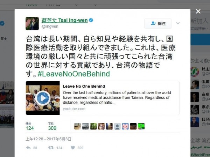Play the Leave No One Behind video
The height and width of the screenshot is (157, 210).
43,98
